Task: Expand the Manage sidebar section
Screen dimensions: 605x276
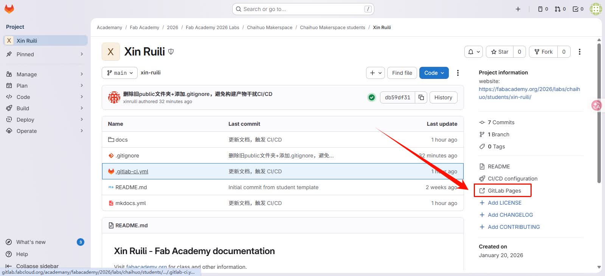Action: point(45,74)
